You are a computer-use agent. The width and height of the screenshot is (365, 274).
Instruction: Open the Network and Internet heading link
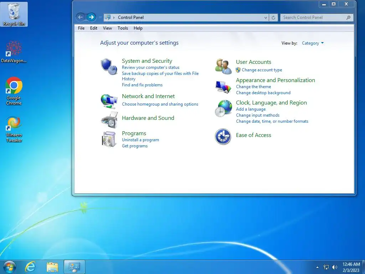pyautogui.click(x=148, y=96)
